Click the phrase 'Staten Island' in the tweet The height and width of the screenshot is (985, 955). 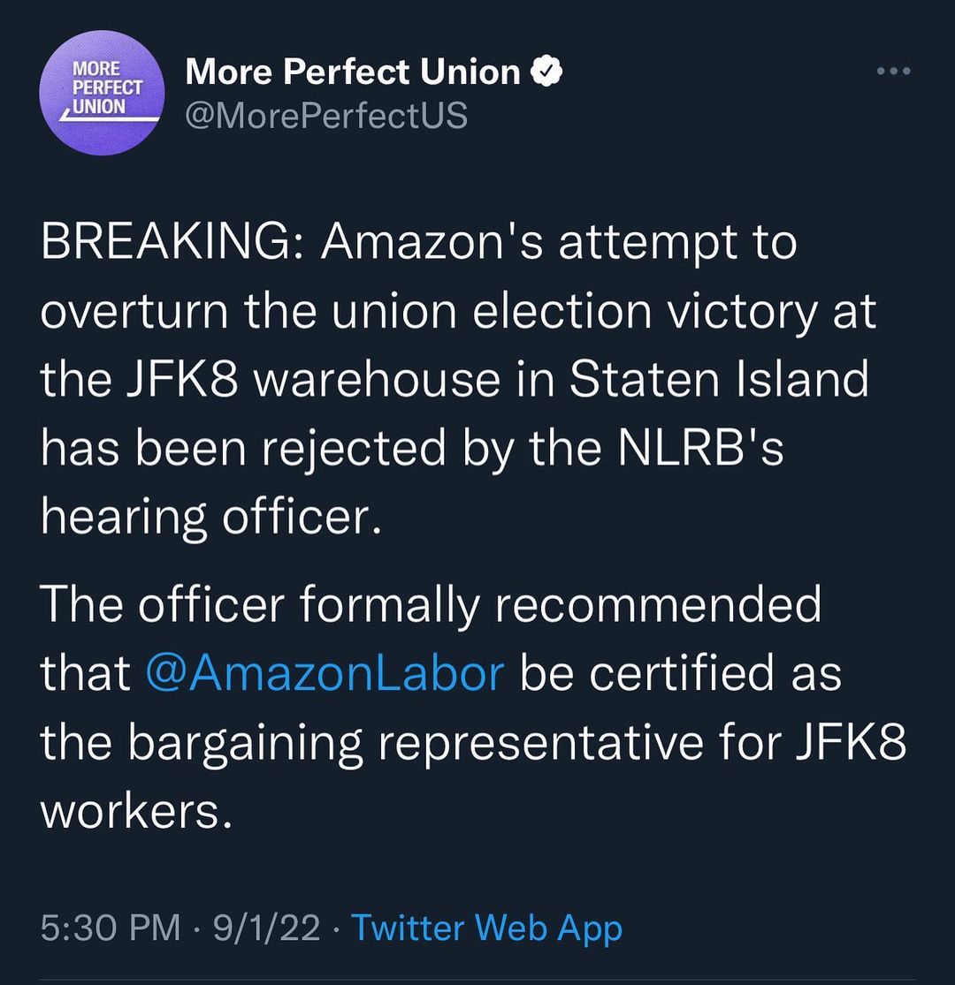(x=717, y=380)
